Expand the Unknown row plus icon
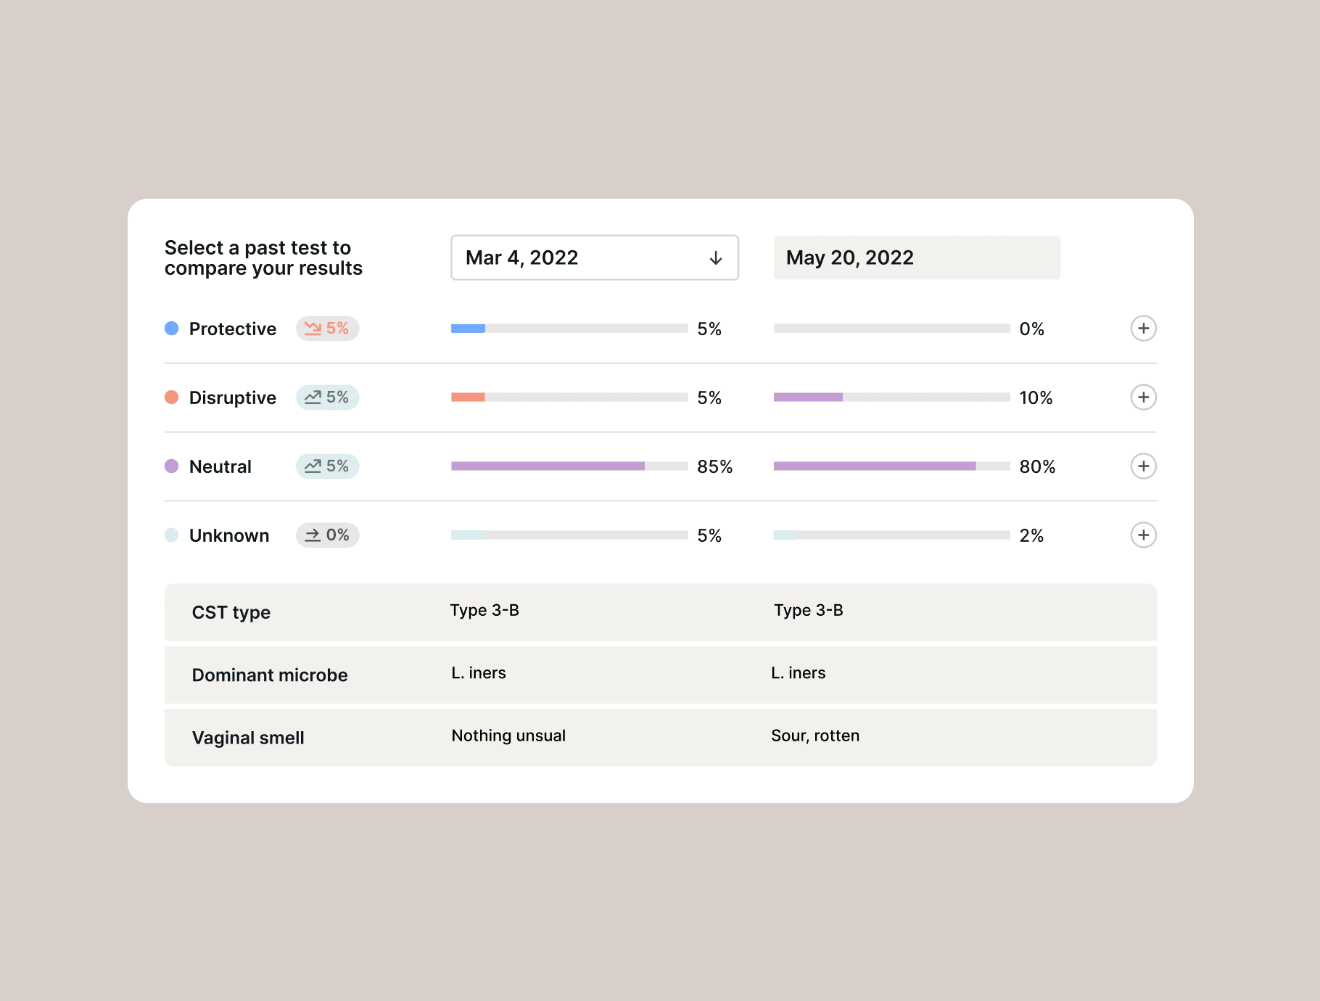Image resolution: width=1320 pixels, height=1001 pixels. point(1143,535)
